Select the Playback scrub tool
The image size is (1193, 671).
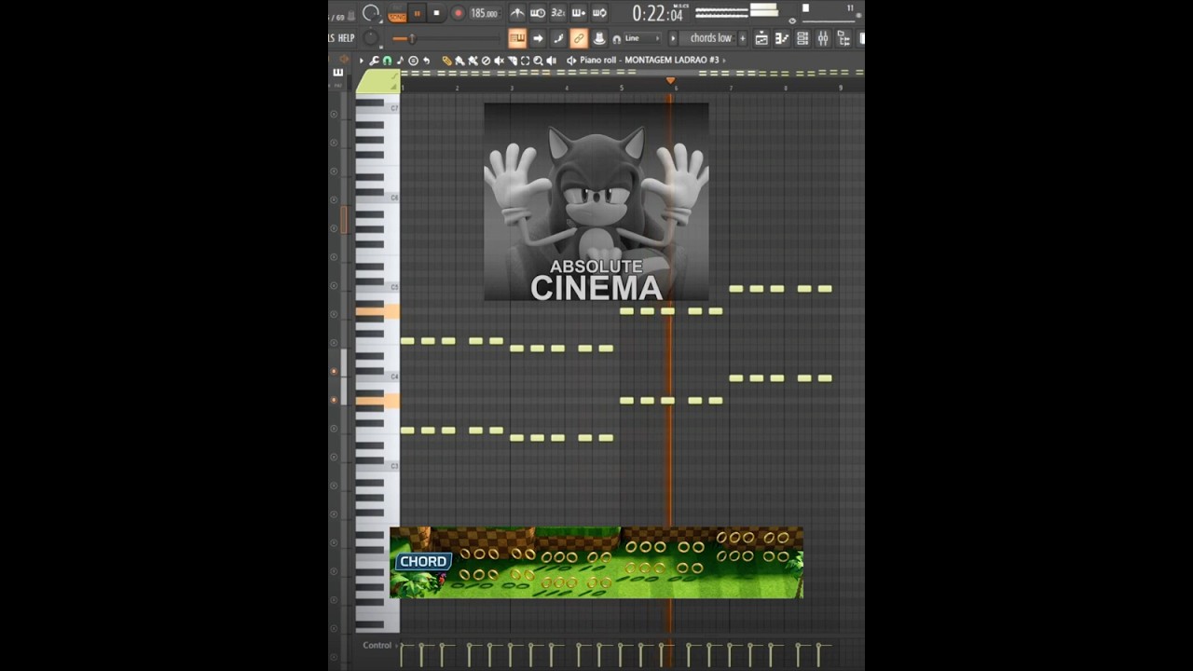(551, 61)
